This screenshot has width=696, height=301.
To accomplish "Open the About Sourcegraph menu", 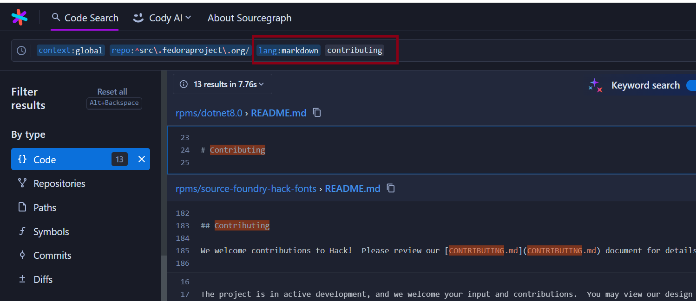I will pyautogui.click(x=250, y=18).
